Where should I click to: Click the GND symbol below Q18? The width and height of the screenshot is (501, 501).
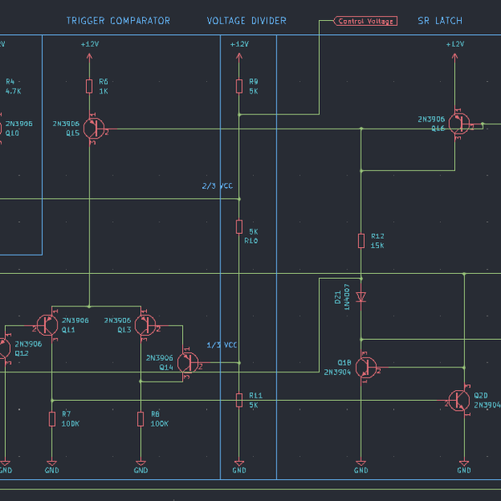click(x=361, y=463)
